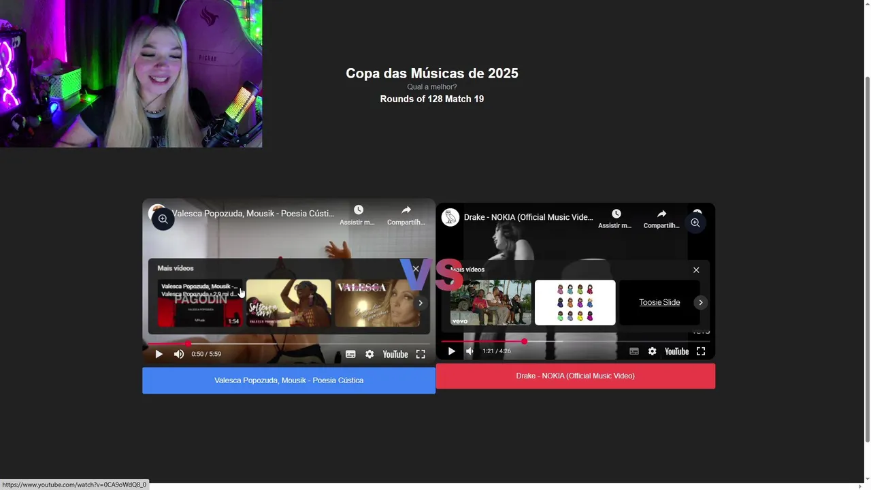Screen dimensions: 871x490
Task: Open Drake channel owl avatar
Action: coord(450,217)
